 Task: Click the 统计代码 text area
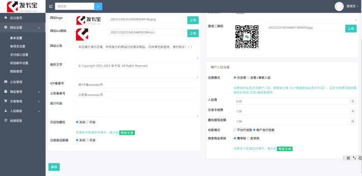137,109
